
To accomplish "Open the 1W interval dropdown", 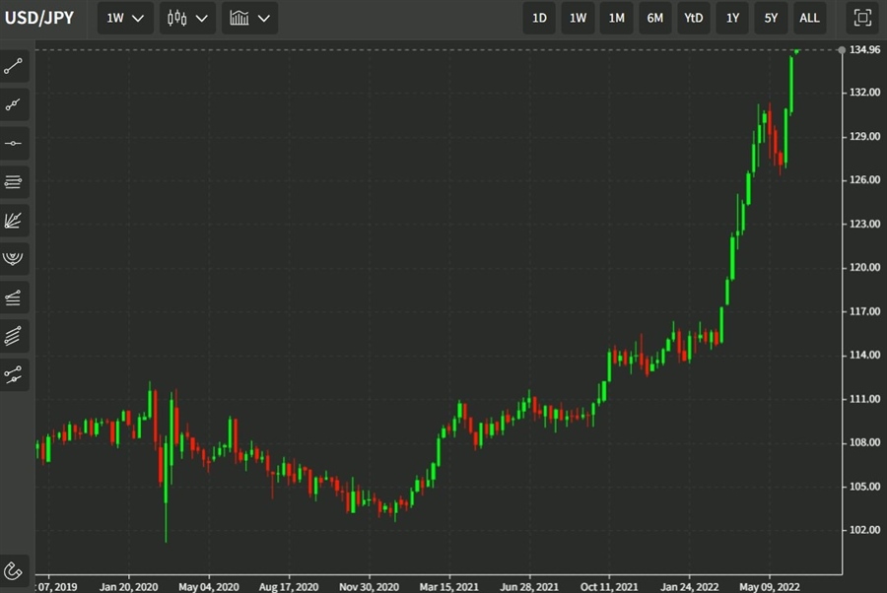I will tap(125, 18).
